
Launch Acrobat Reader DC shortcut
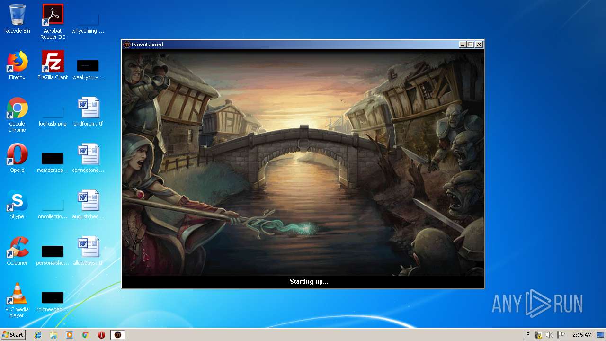point(53,22)
